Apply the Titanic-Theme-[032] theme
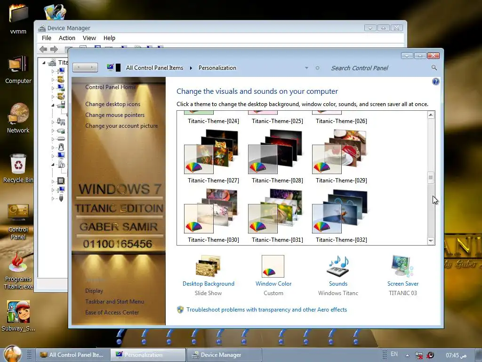Viewport: 482px width, 362px height. pos(339,211)
